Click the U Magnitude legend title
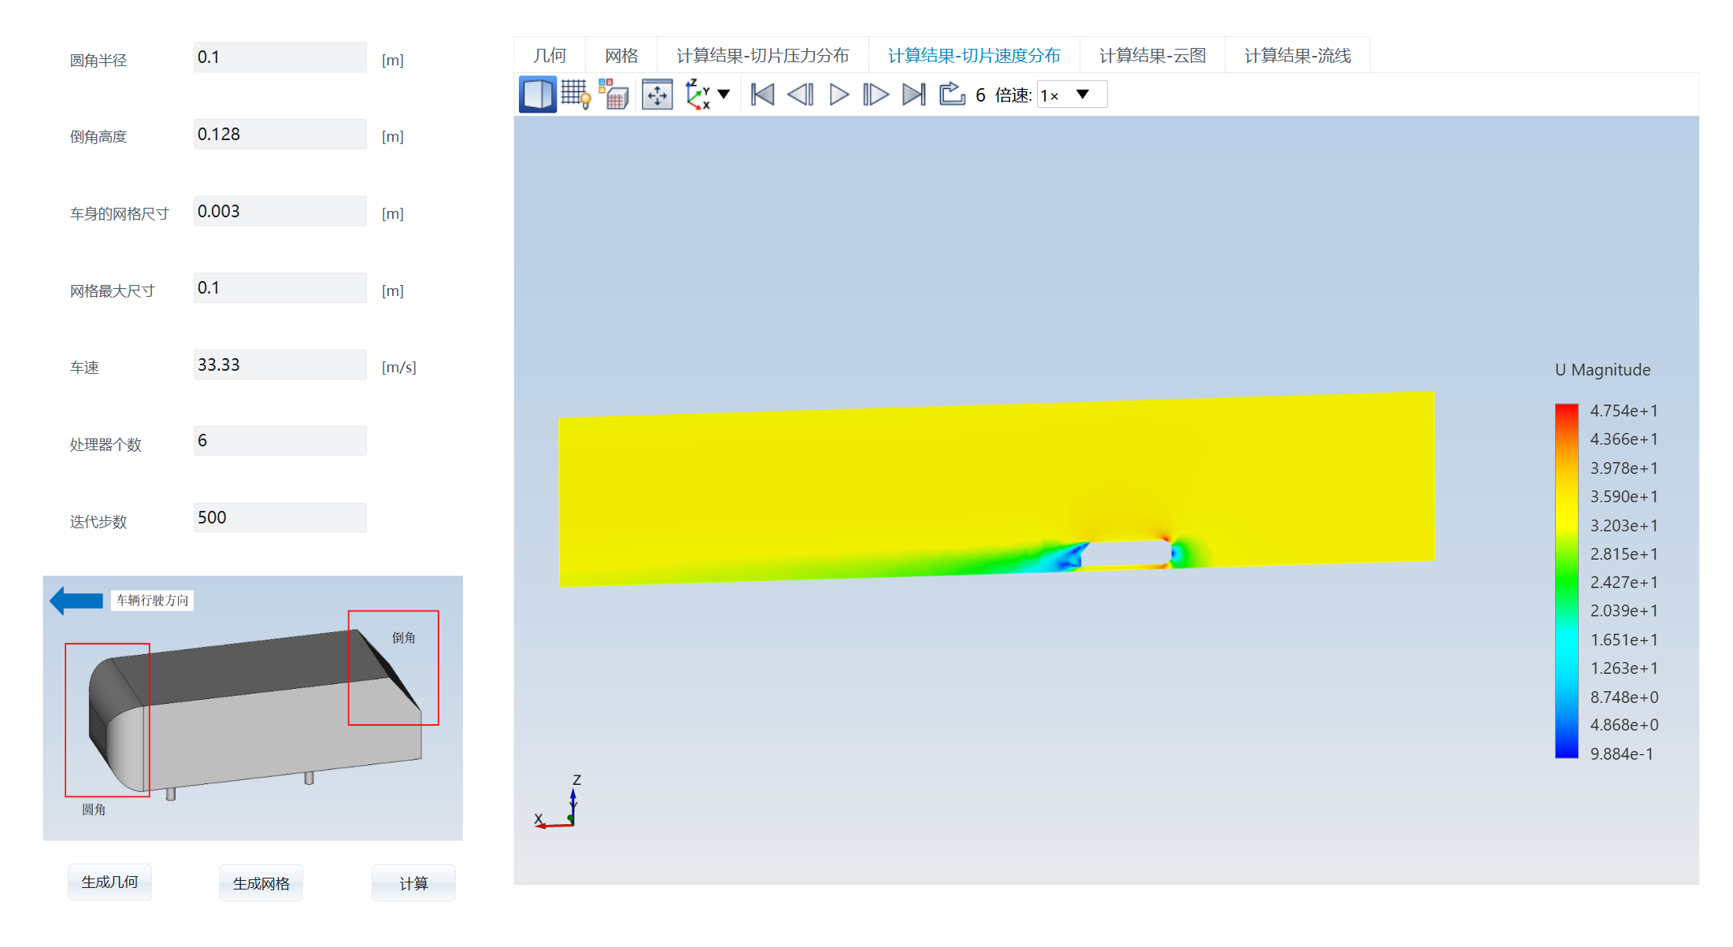This screenshot has height=947, width=1733. pos(1602,370)
